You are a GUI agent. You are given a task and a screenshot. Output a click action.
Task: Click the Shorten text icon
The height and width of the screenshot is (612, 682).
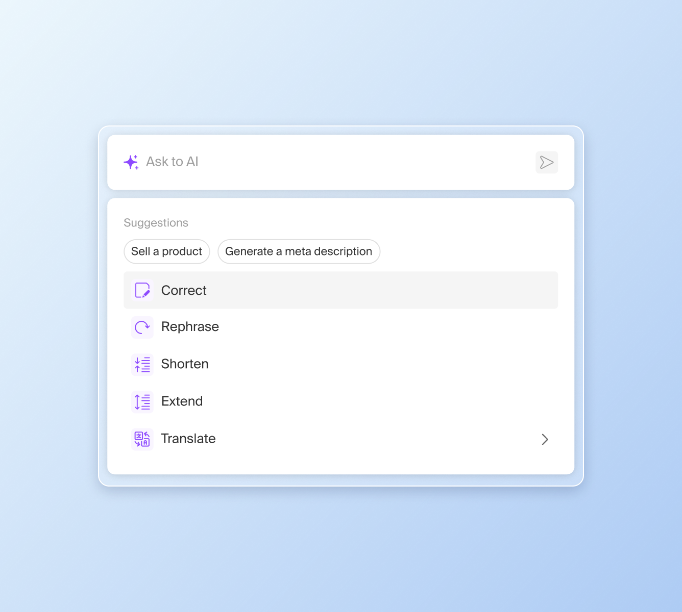pos(142,365)
